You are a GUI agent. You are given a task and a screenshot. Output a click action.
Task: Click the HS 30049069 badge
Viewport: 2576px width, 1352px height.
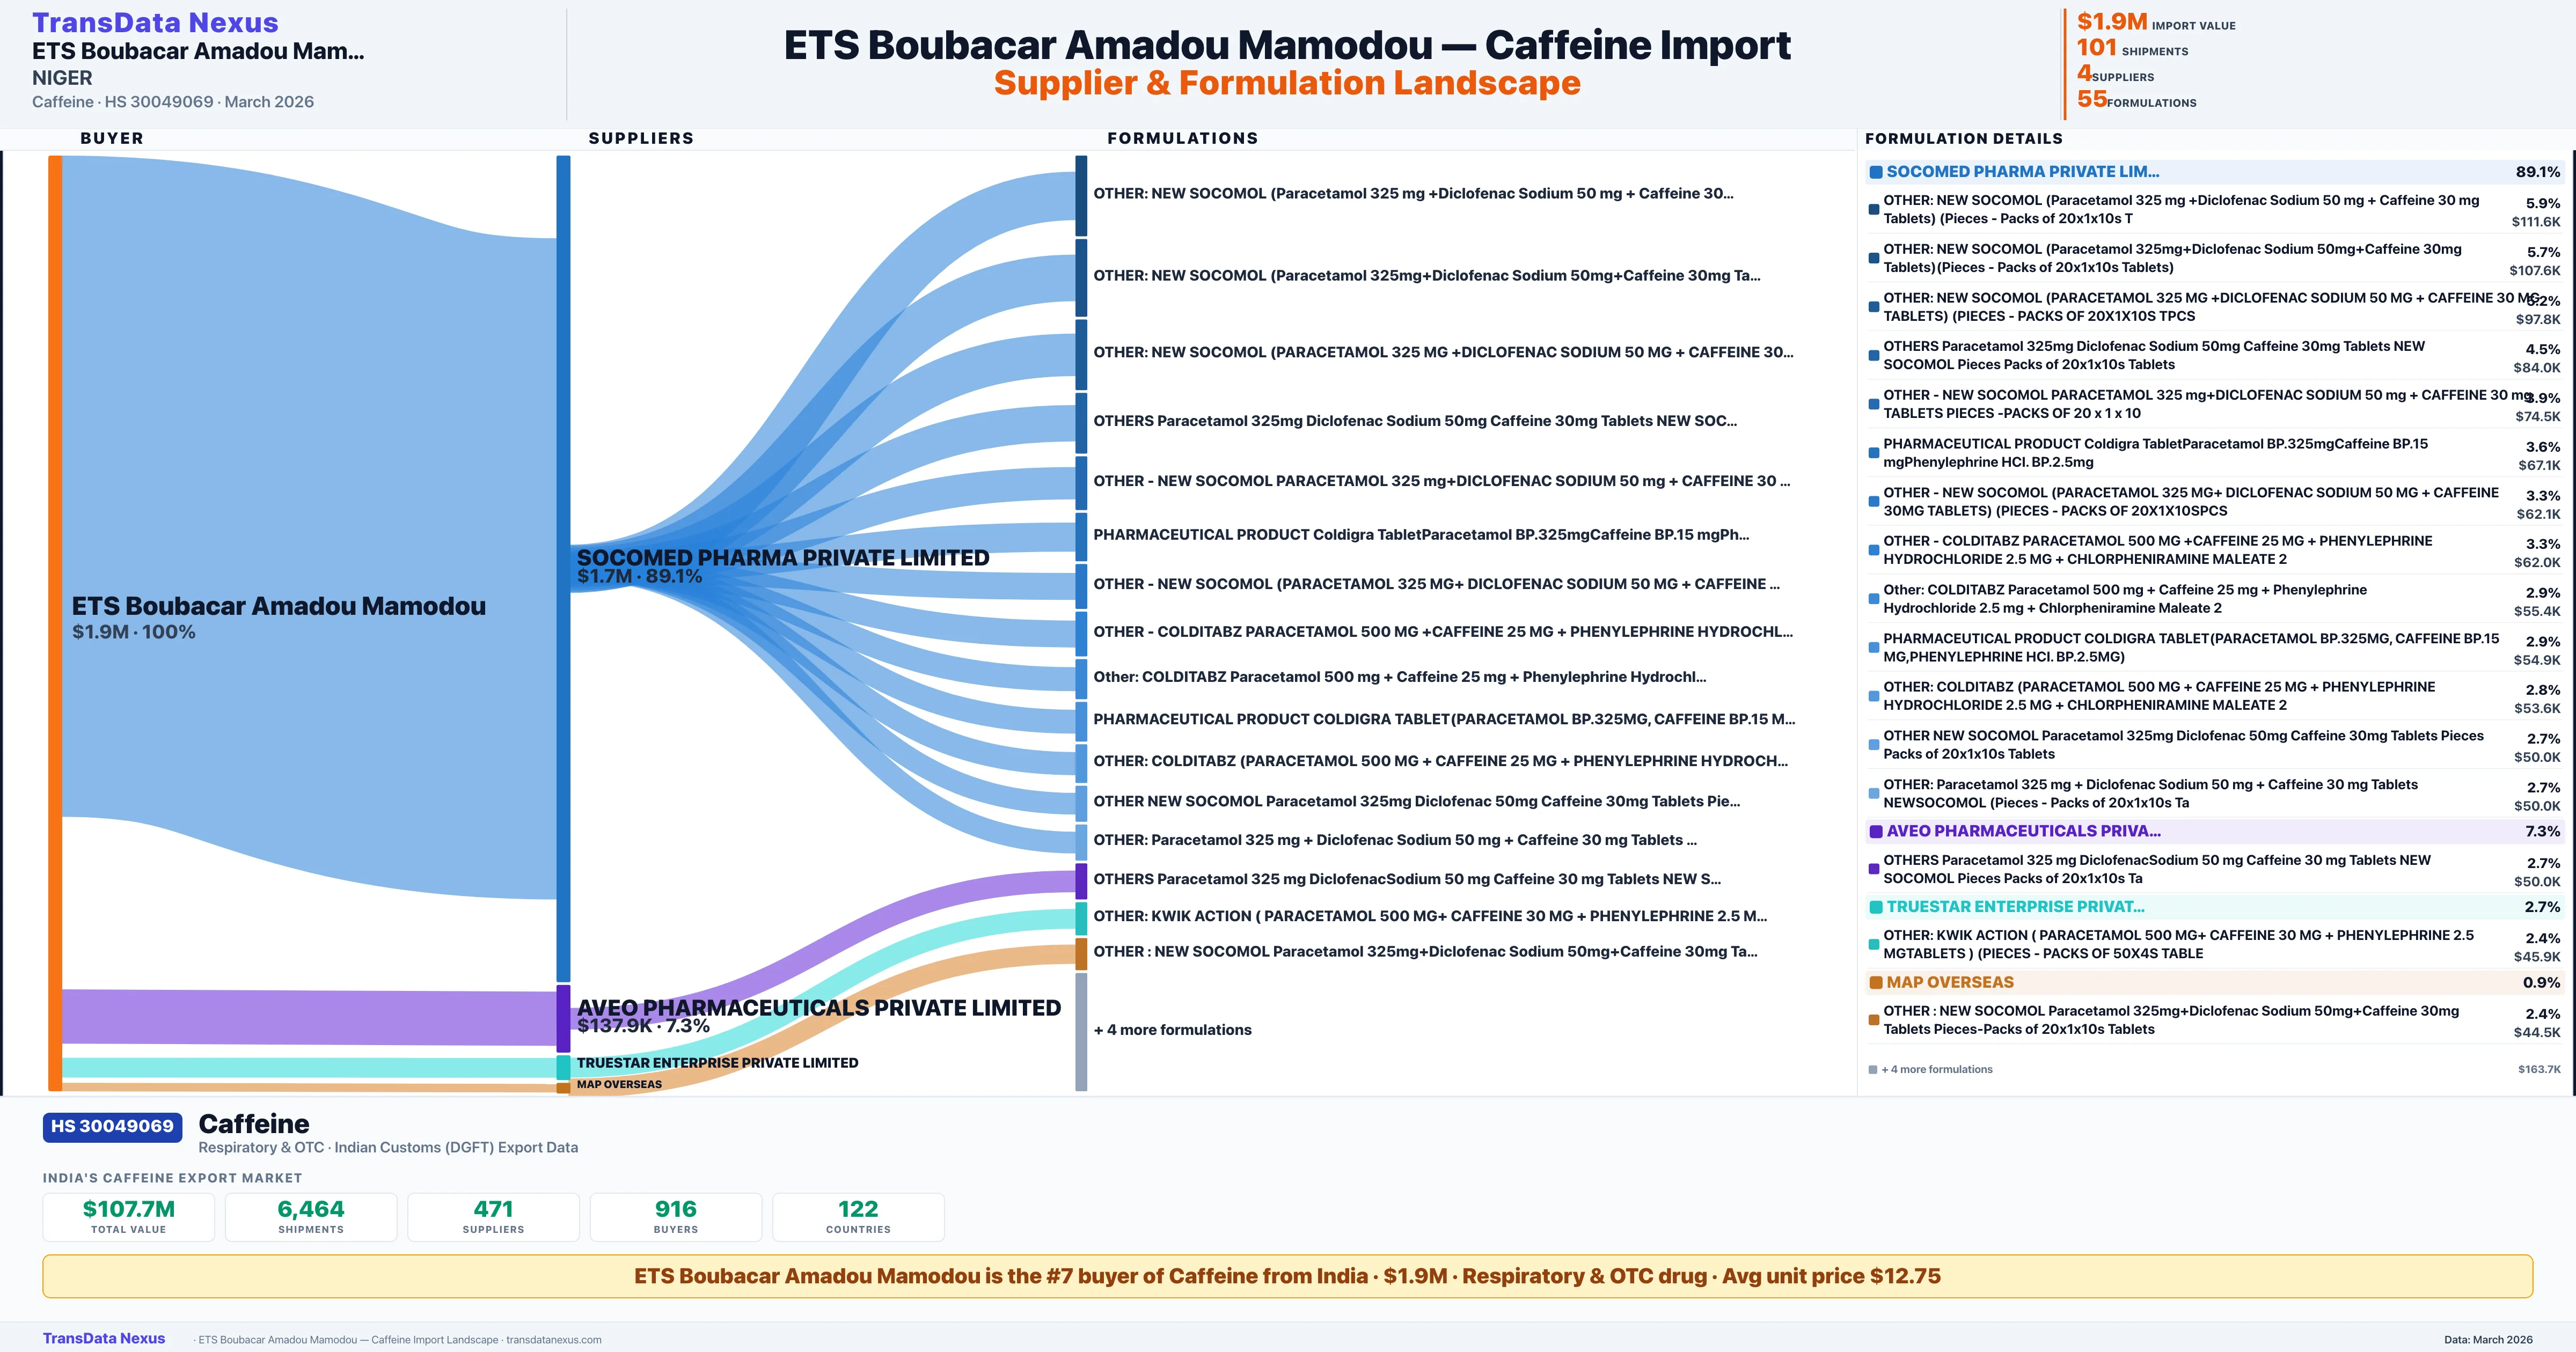[x=112, y=1126]
